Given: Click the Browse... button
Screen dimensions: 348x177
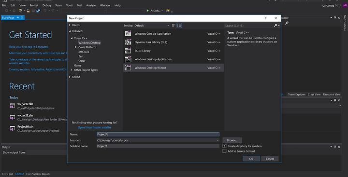Looking at the screenshot, I should 232,140.
